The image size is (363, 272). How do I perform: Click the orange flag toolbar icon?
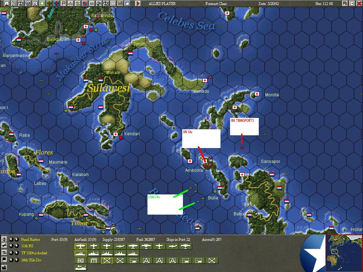click(x=63, y=4)
